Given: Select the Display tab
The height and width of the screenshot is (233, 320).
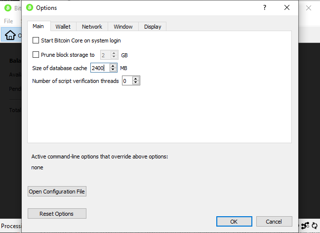Looking at the screenshot, I should click(x=153, y=27).
